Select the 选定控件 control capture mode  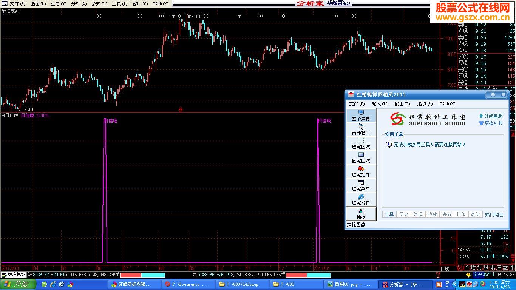[x=361, y=171]
